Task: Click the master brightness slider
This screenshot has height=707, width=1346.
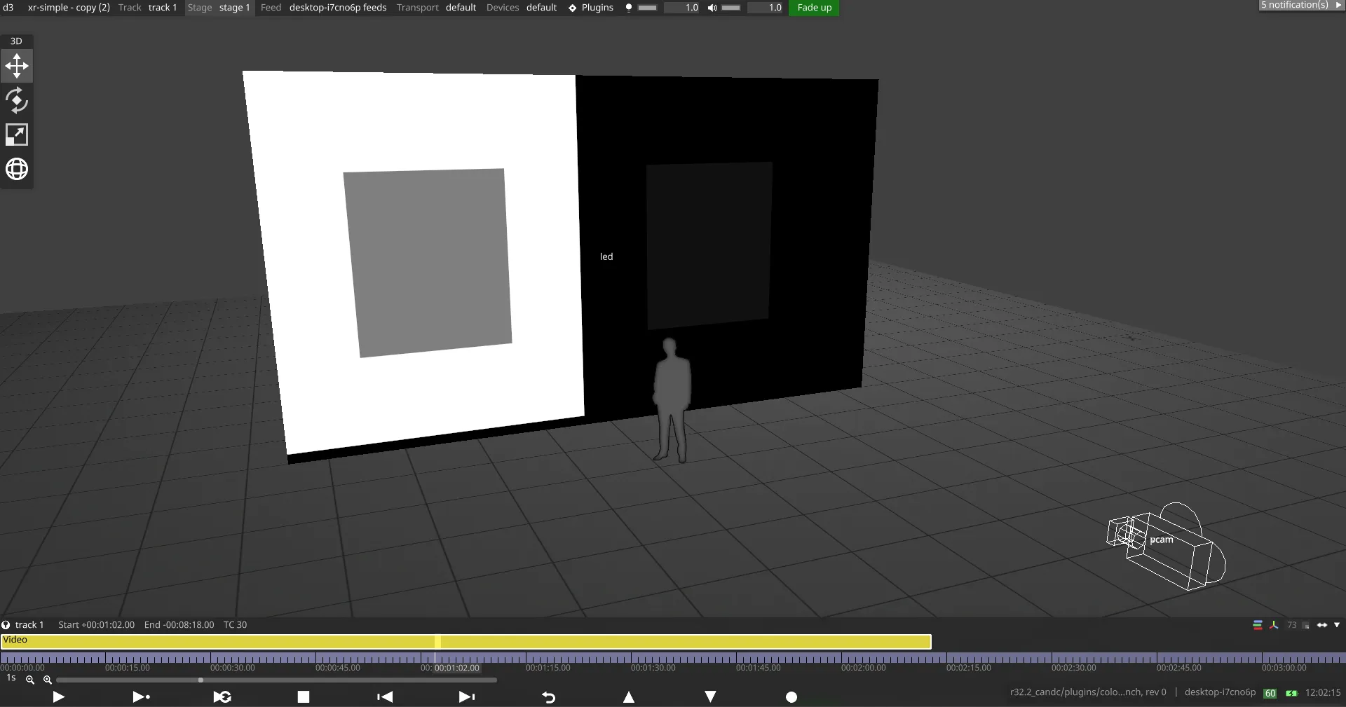Action: (x=647, y=8)
